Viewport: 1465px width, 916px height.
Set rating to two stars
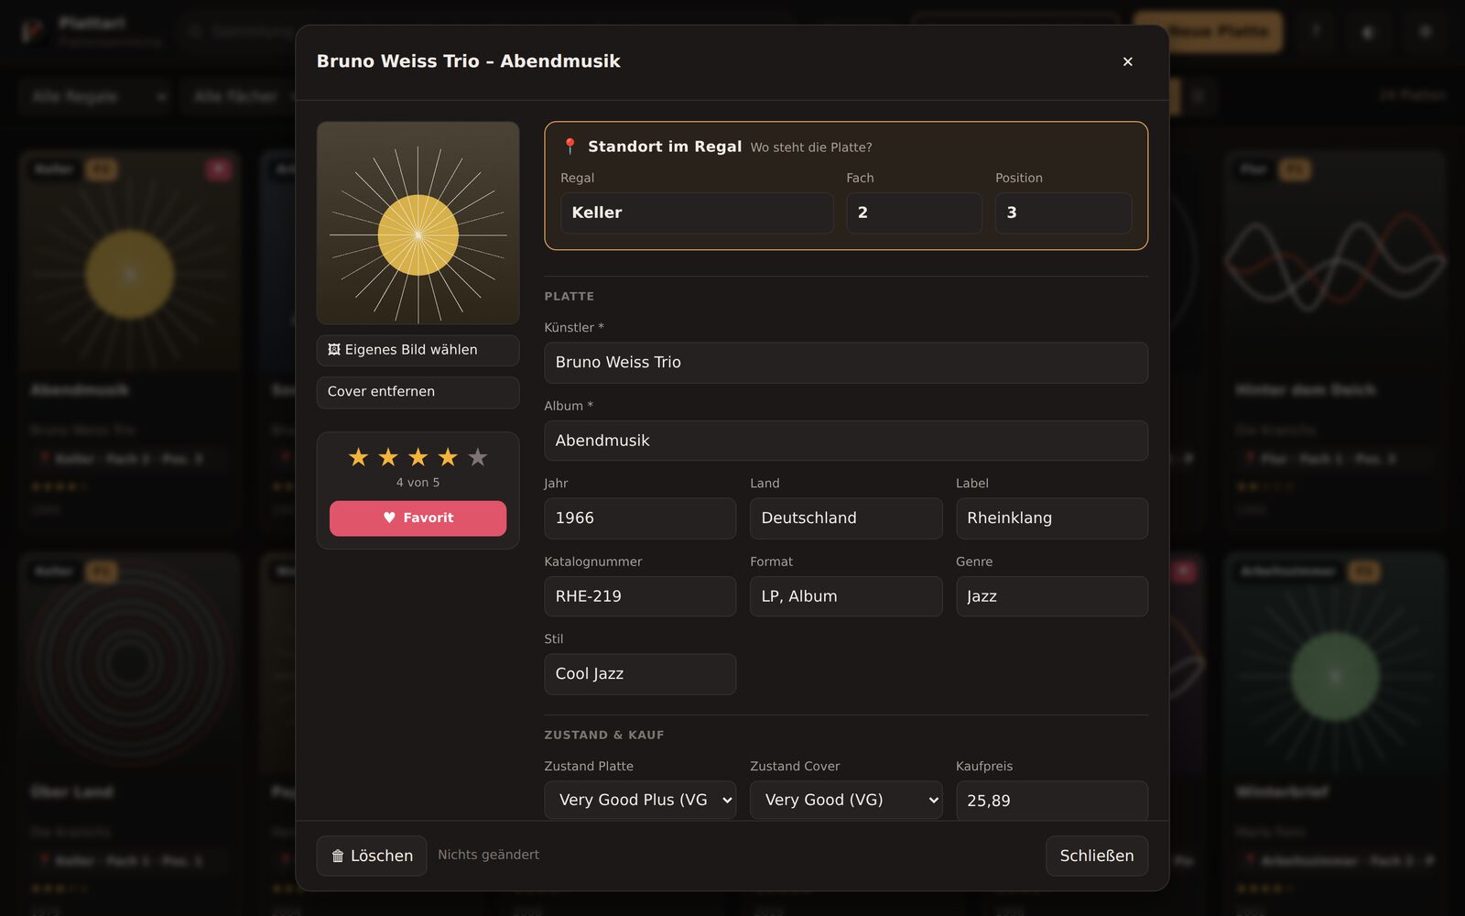pyautogui.click(x=388, y=457)
